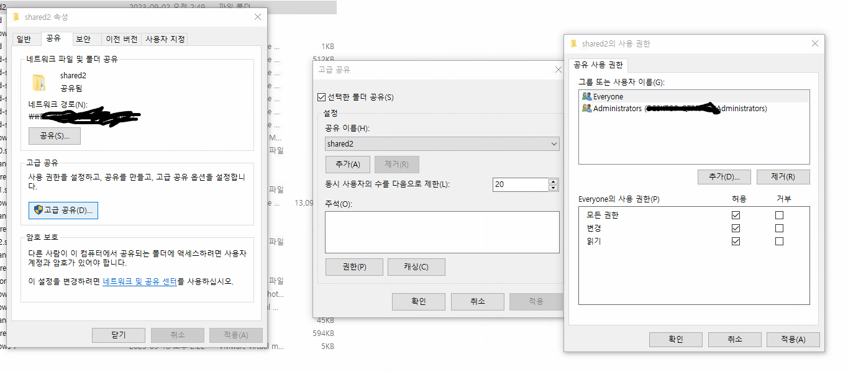The height and width of the screenshot is (372, 848).
Task: Click the Everyone의 사용 권한(P) label
Action: 619,199
